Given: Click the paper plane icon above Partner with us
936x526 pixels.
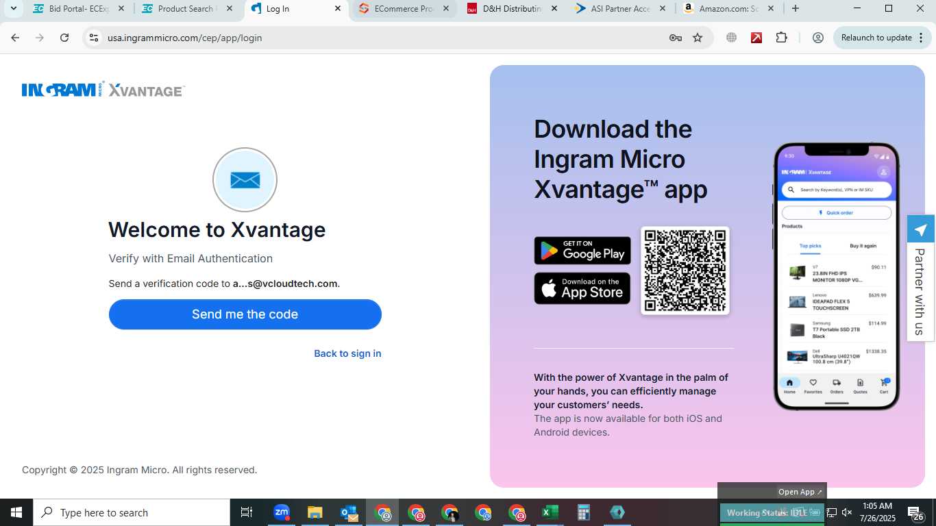Looking at the screenshot, I should coord(921,229).
